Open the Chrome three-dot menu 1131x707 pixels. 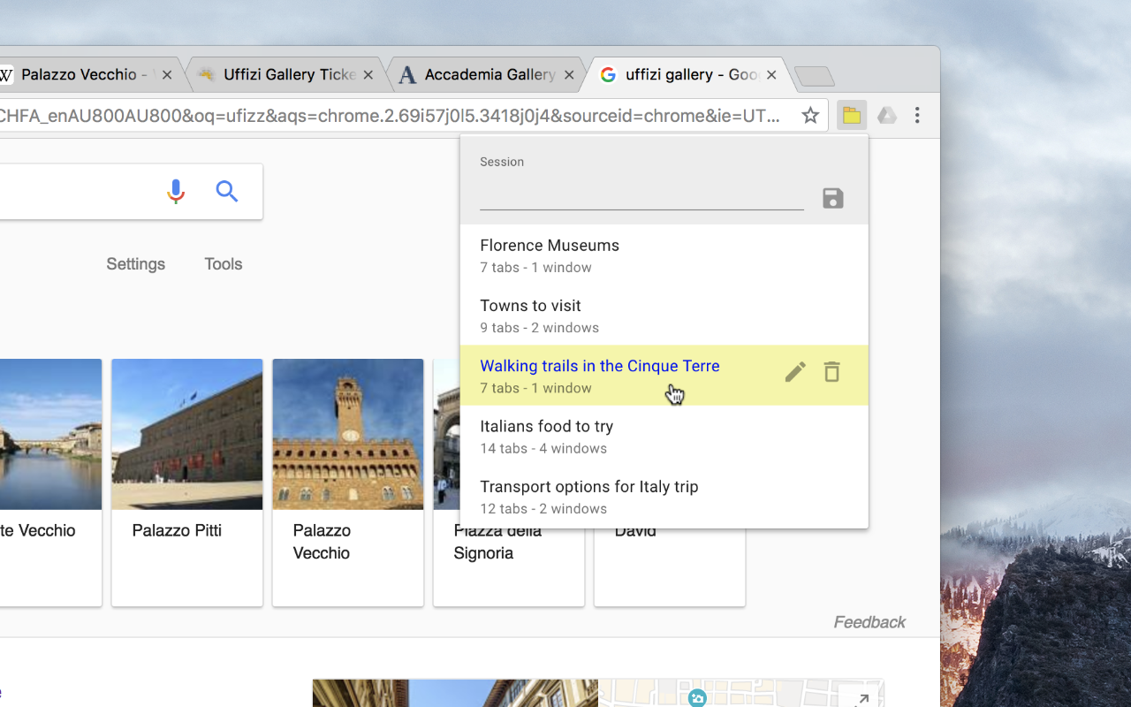917,115
